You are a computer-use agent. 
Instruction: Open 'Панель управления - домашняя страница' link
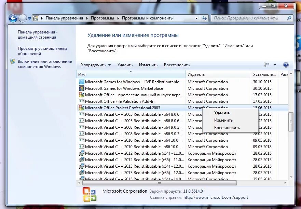click(x=38, y=35)
